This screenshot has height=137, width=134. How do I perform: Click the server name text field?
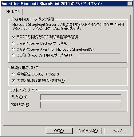(x=99, y=56)
